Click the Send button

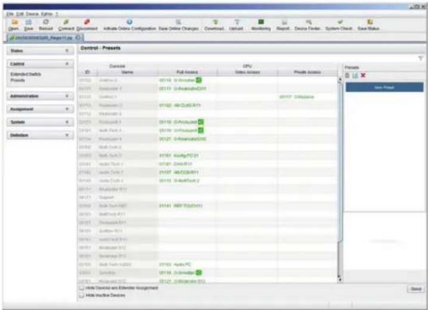[x=415, y=289]
